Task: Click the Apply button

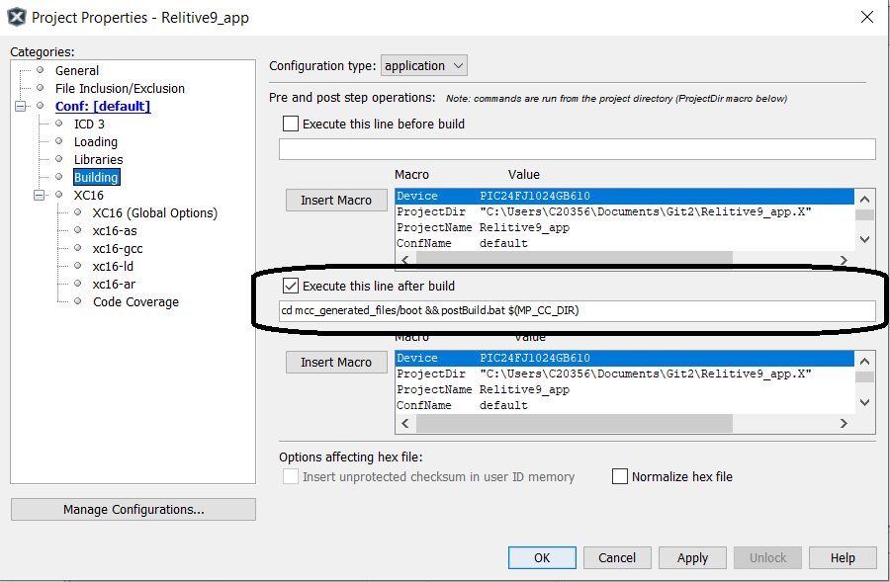Action: (x=692, y=557)
